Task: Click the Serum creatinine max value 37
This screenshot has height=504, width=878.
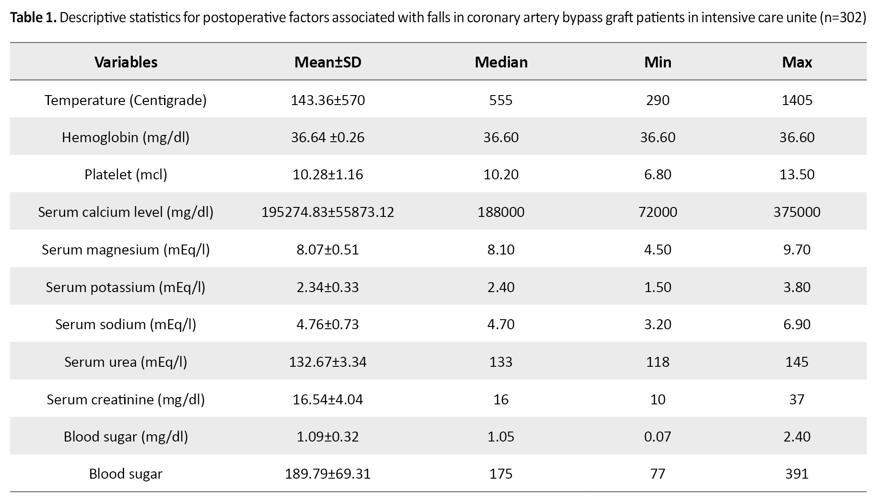Action: tap(797, 399)
